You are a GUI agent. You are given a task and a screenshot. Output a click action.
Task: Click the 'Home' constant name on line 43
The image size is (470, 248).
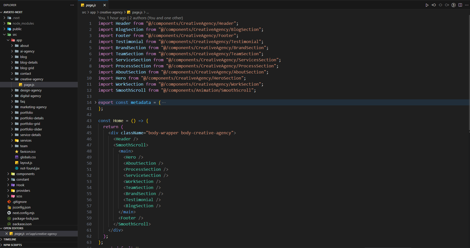tap(118, 121)
